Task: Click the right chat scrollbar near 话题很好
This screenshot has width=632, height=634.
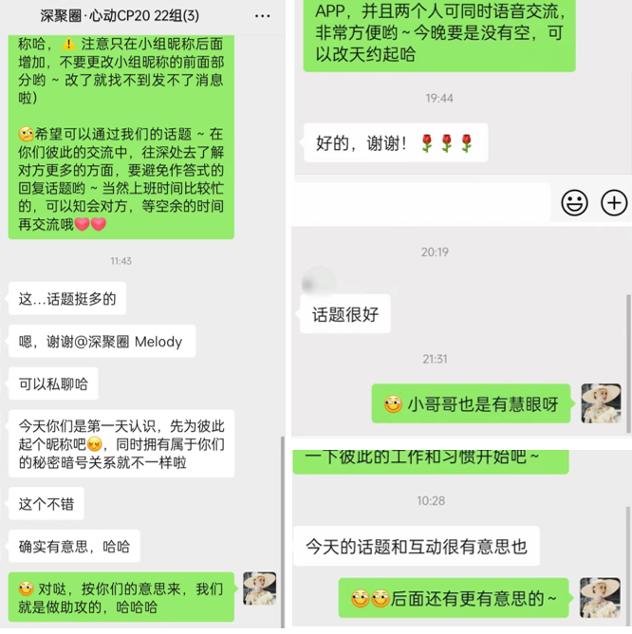Action: point(628,364)
